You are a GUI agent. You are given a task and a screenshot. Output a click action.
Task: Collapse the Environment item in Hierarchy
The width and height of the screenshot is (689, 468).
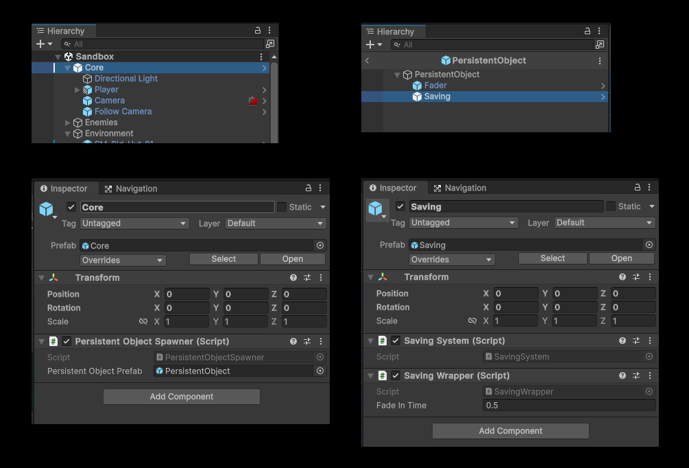(68, 134)
